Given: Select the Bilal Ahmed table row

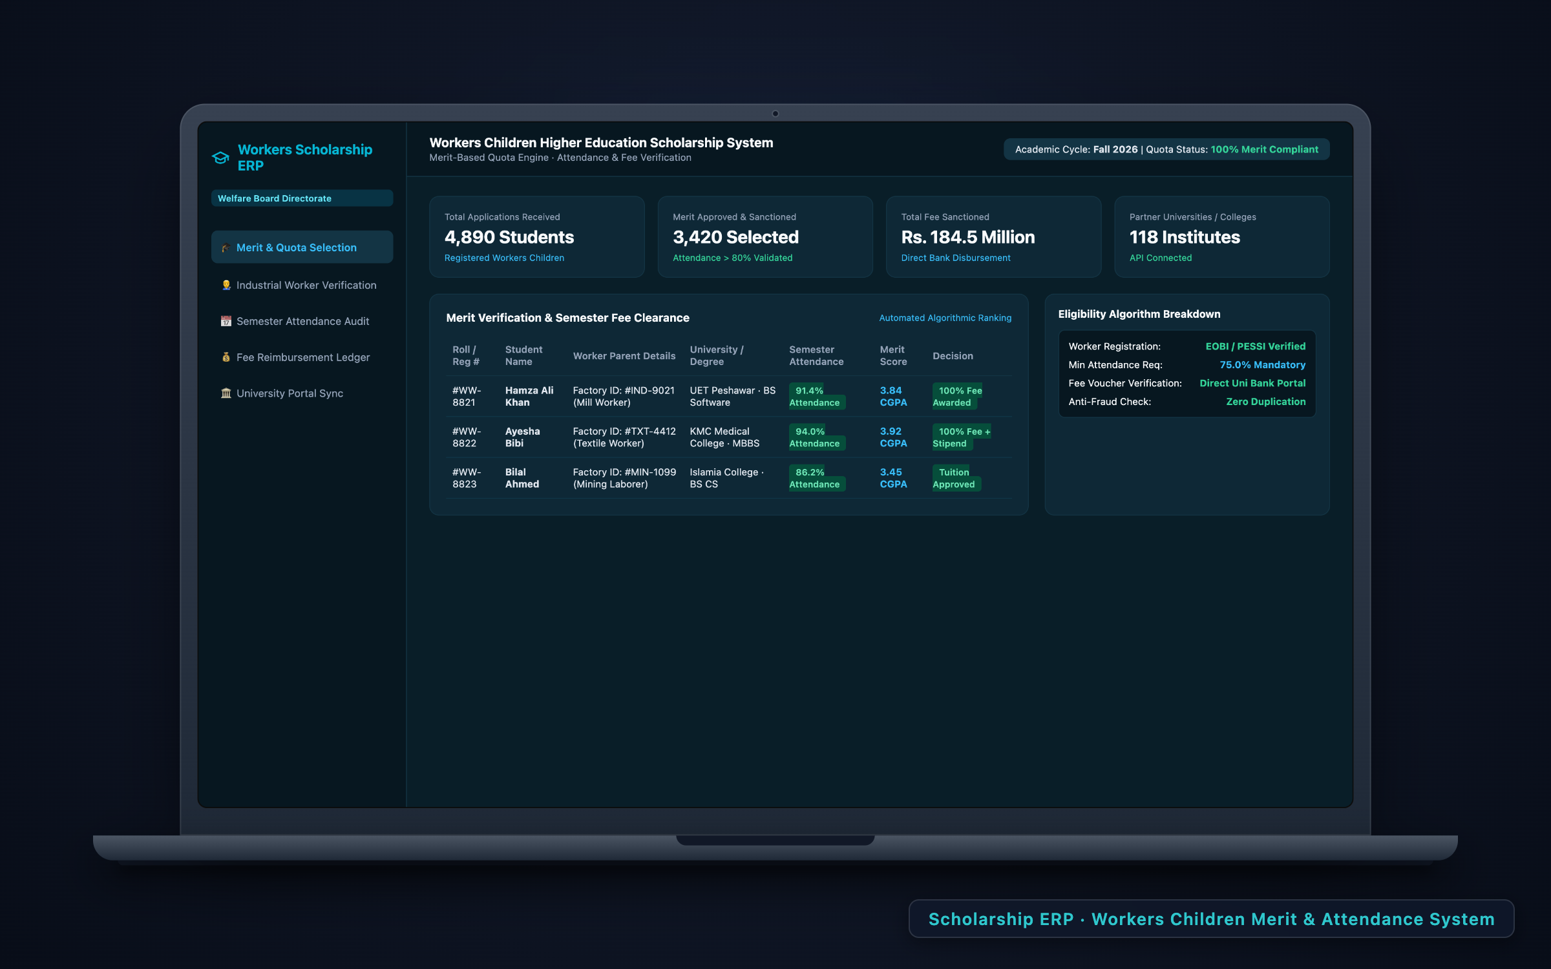Looking at the screenshot, I should pyautogui.click(x=728, y=478).
